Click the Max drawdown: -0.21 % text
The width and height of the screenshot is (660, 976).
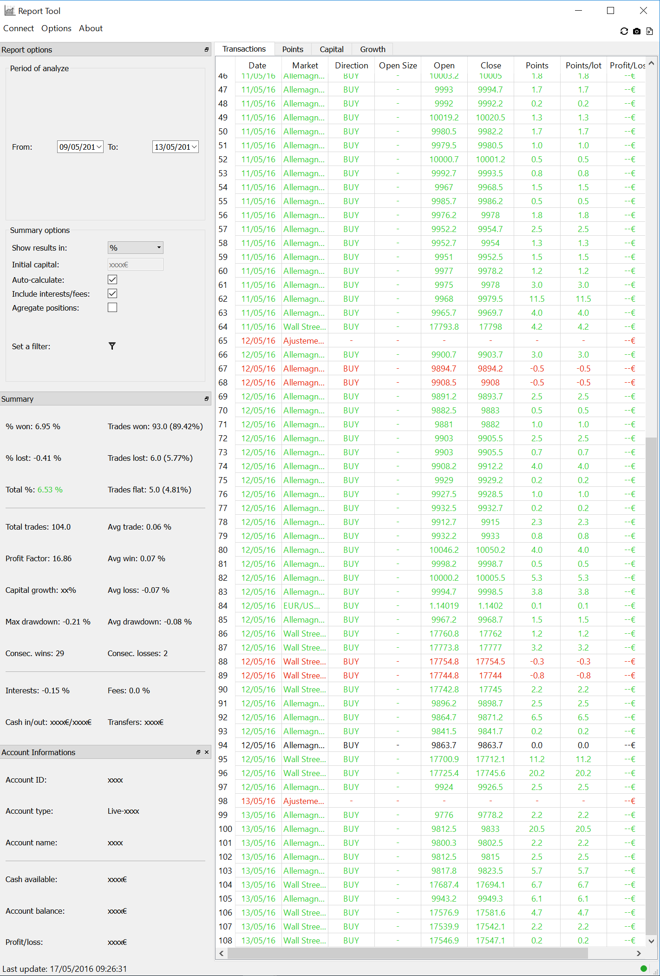coord(48,622)
